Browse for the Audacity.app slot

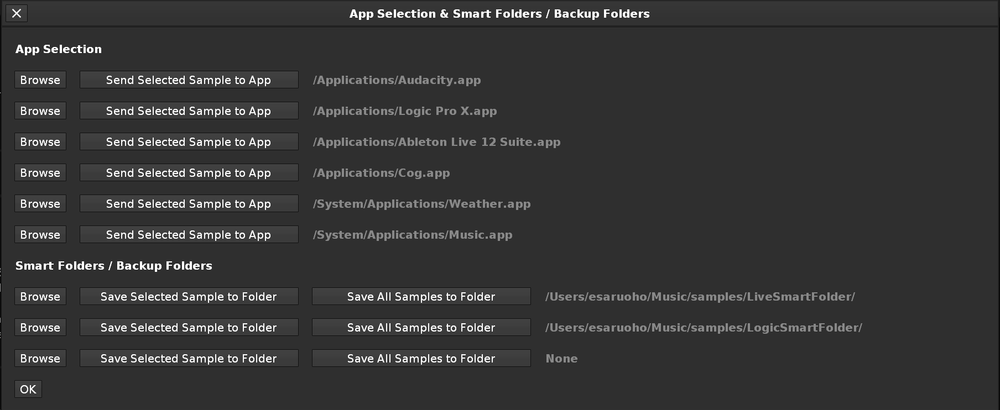coord(40,80)
